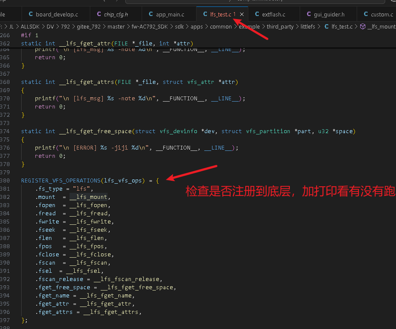Switch to the board_develop.c tab

point(57,14)
